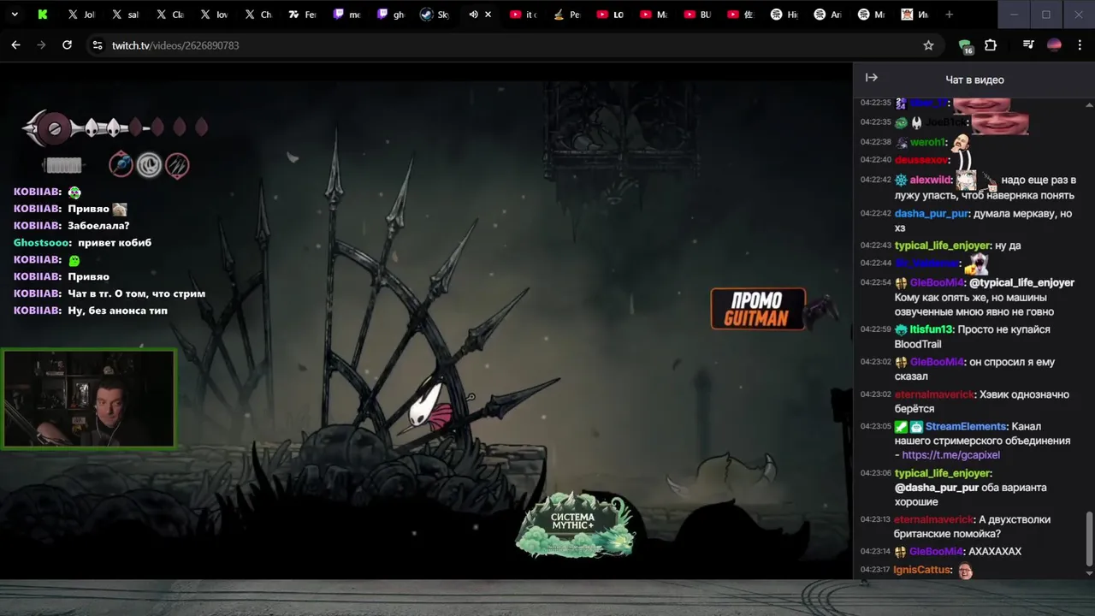Viewport: 1095px width, 616px height.
Task: Switch to the YouTube tab labeled "it c"
Action: point(524,15)
